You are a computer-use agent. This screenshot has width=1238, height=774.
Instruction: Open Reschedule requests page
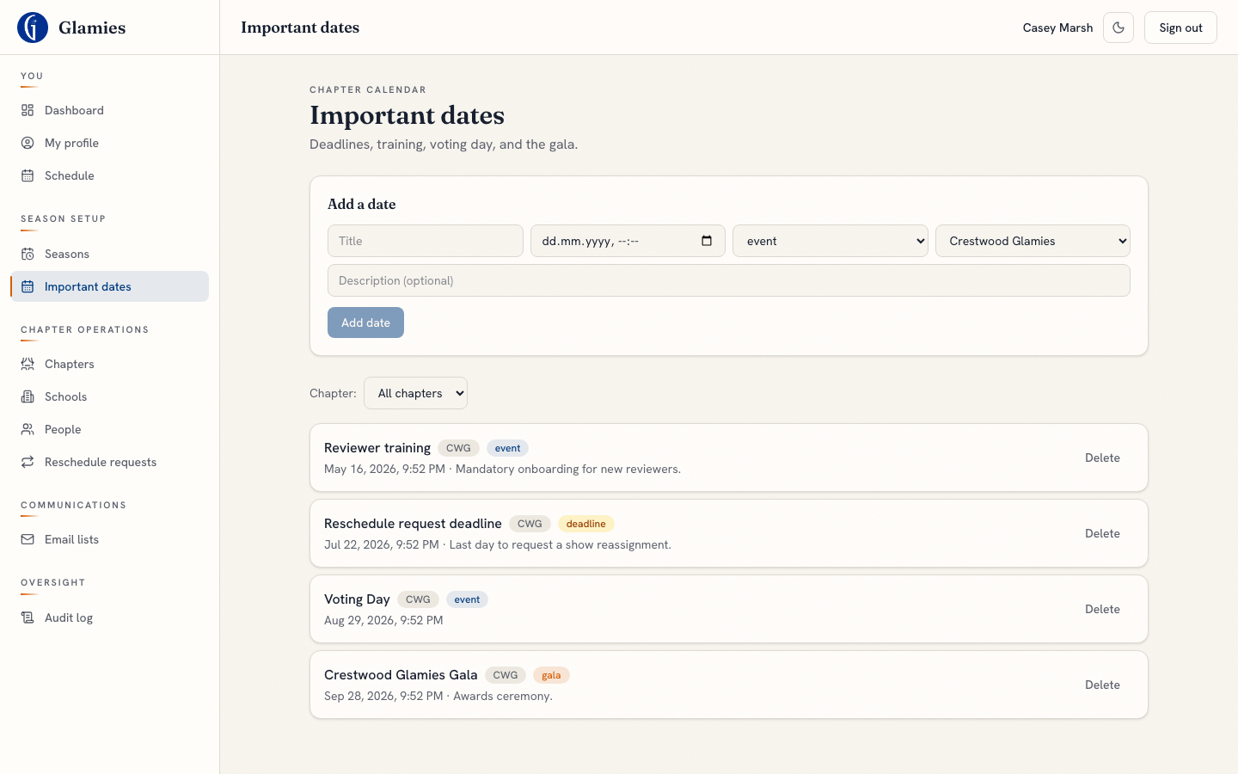(110, 462)
